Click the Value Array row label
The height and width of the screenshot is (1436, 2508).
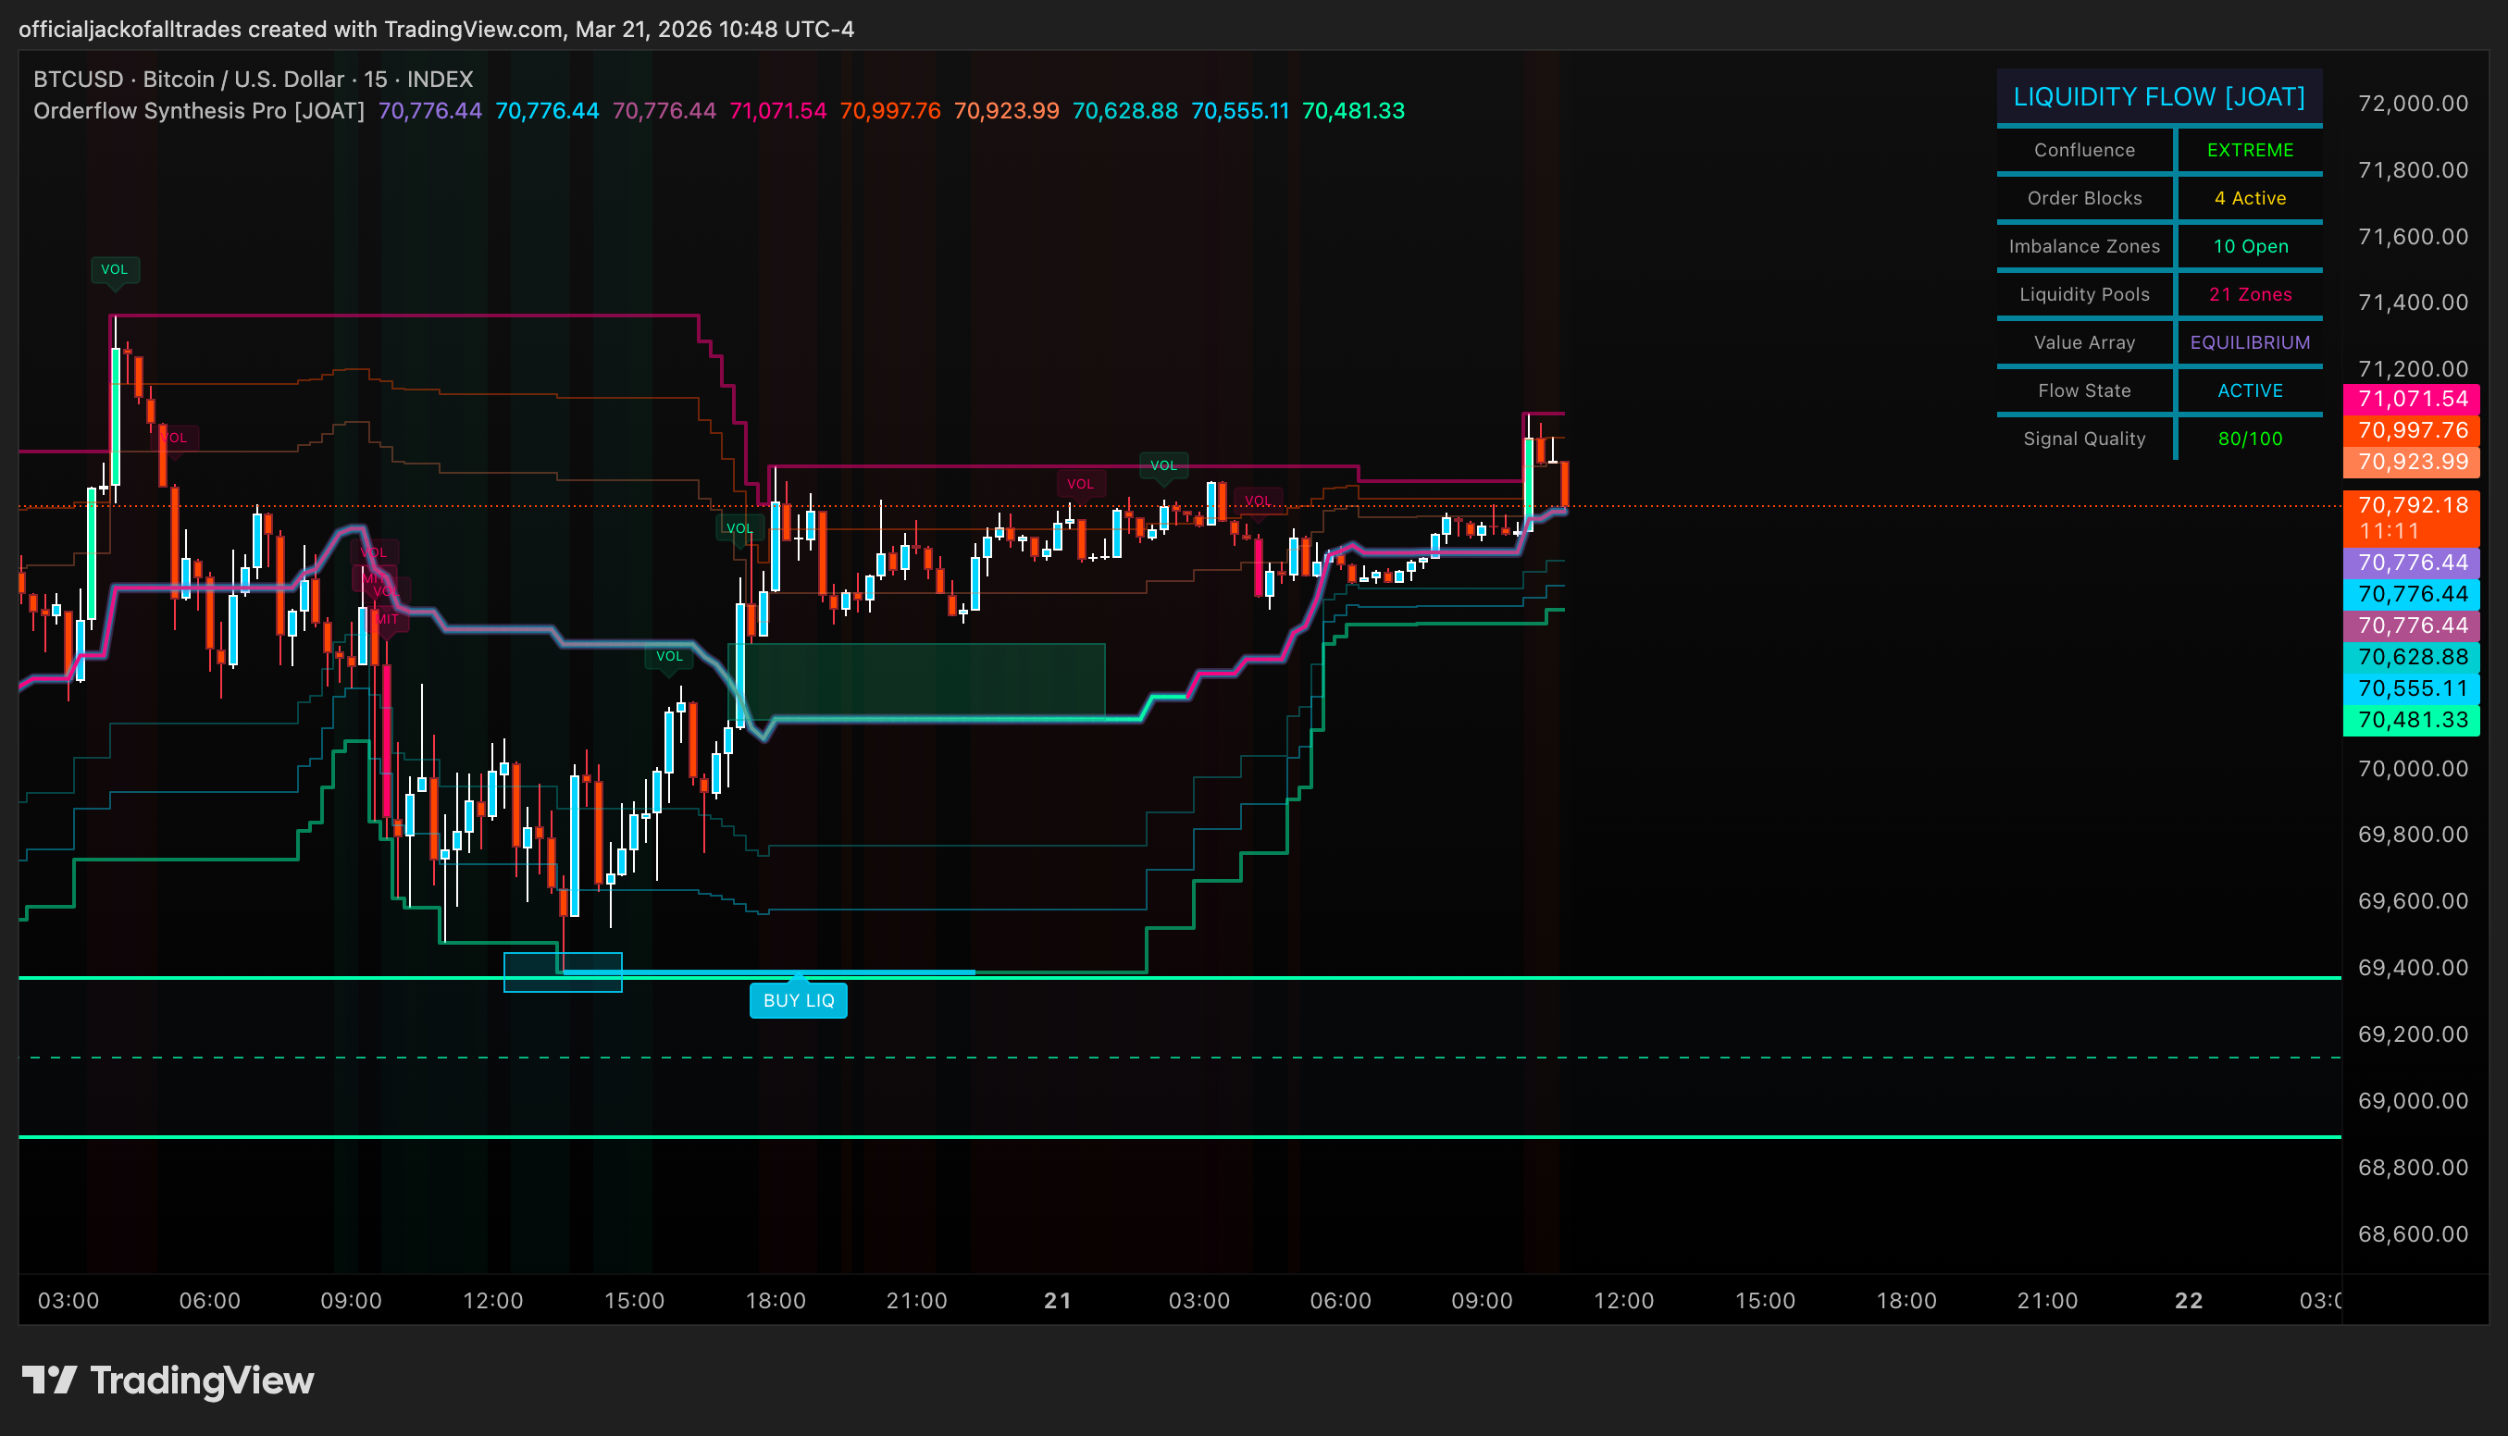coord(2084,342)
